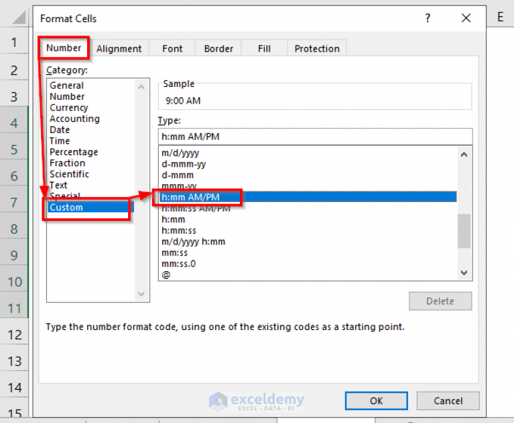Viewport: 514px width, 423px height.
Task: Open the Font tab
Action: pyautogui.click(x=172, y=49)
